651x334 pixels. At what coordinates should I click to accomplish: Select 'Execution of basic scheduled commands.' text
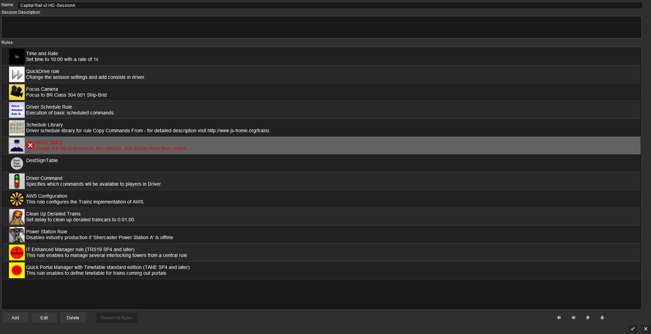pyautogui.click(x=70, y=113)
